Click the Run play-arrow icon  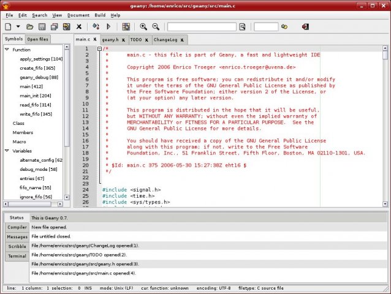click(108, 26)
